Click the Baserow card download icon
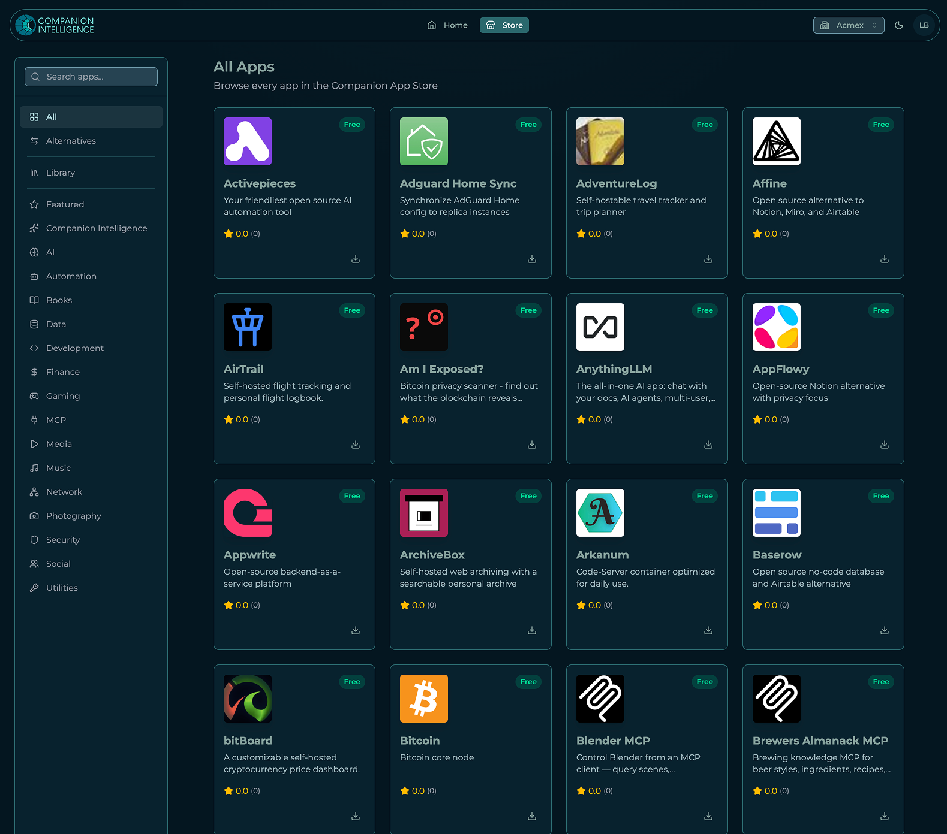The height and width of the screenshot is (834, 947). point(885,630)
